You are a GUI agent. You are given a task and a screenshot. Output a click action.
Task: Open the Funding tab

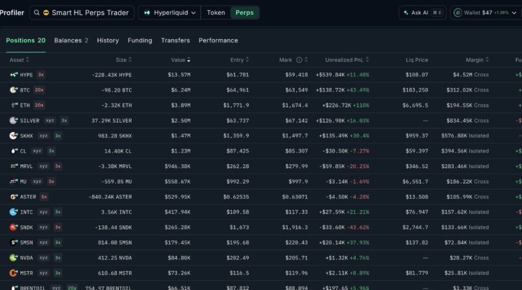(140, 40)
